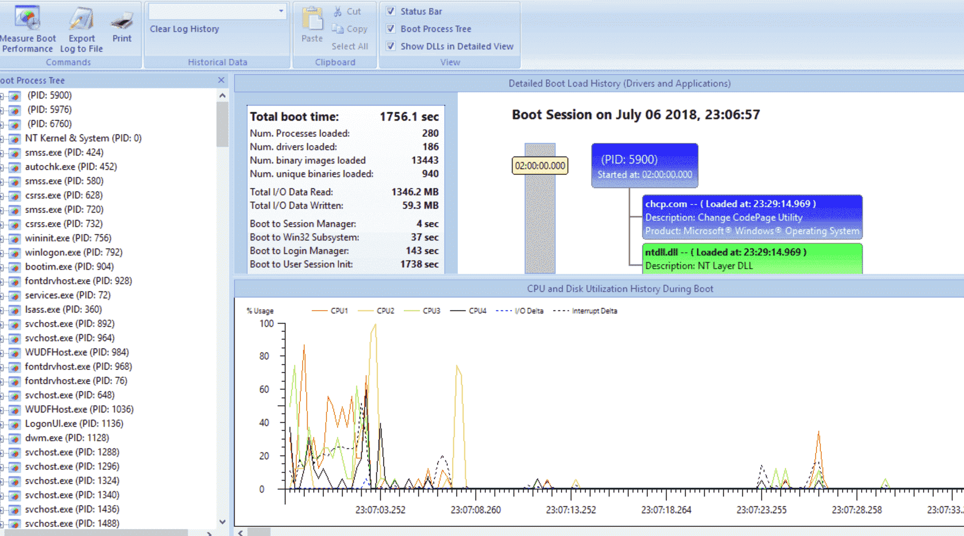Select the LogonUI.exe (PID: 1136) process icon

[x=15, y=424]
